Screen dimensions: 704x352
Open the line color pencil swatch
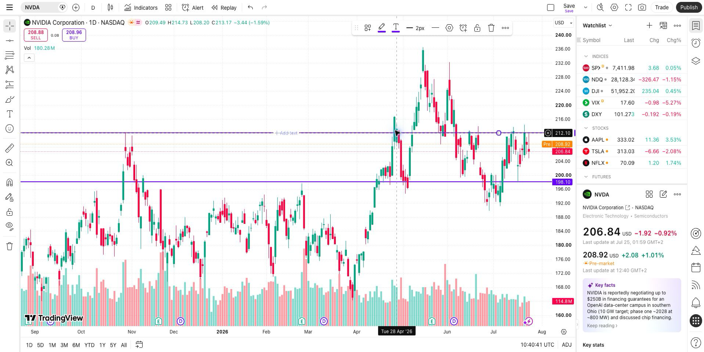(x=382, y=28)
